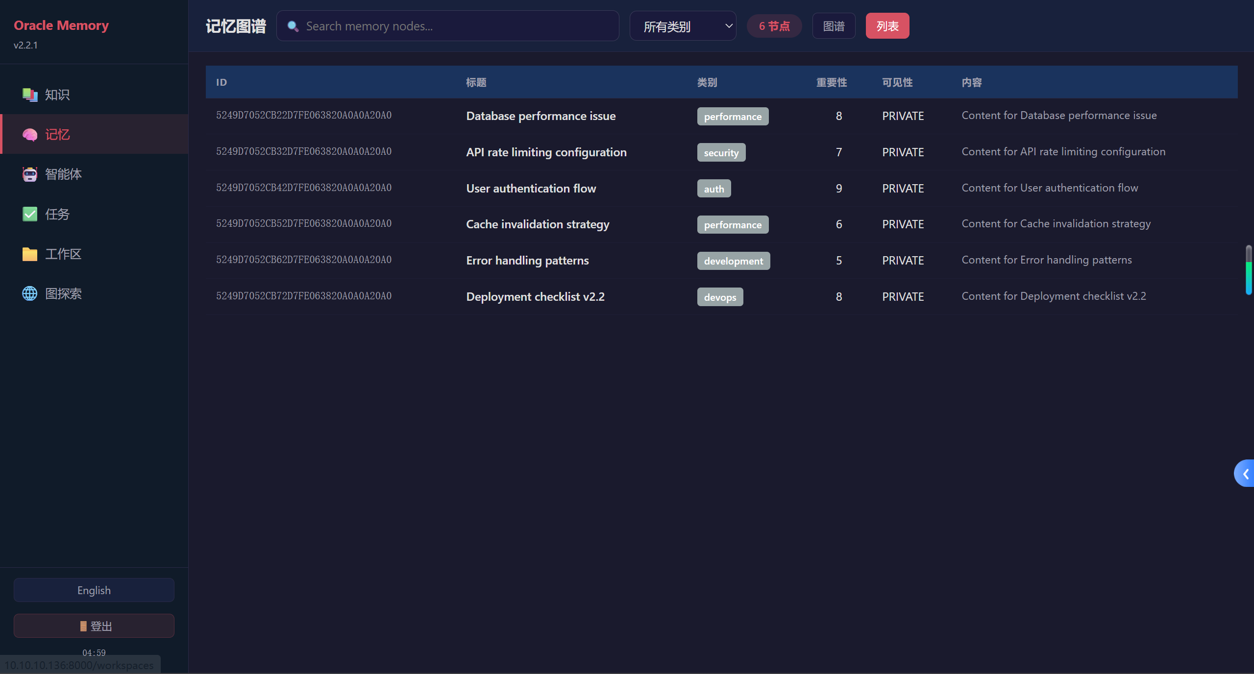Click ID 5249D7052CB62D7FE063820A0A0A20A0

click(x=304, y=260)
